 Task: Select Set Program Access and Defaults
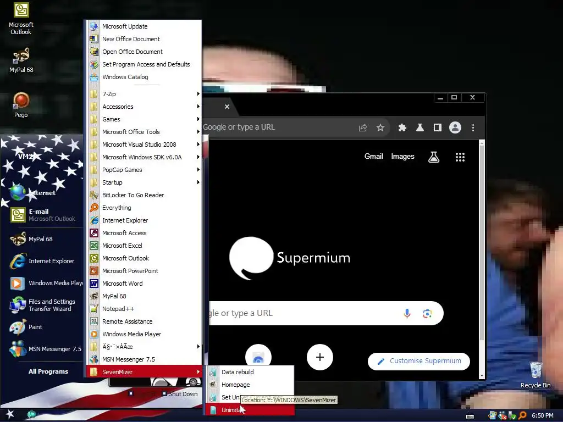144,64
